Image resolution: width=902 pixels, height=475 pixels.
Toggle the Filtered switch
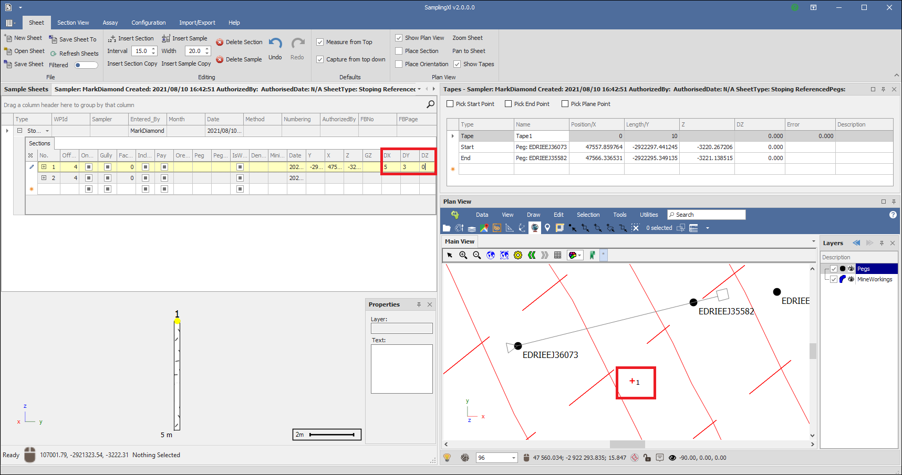point(86,65)
